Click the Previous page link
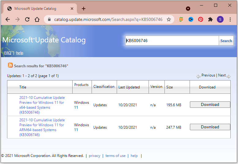 click(x=208, y=75)
